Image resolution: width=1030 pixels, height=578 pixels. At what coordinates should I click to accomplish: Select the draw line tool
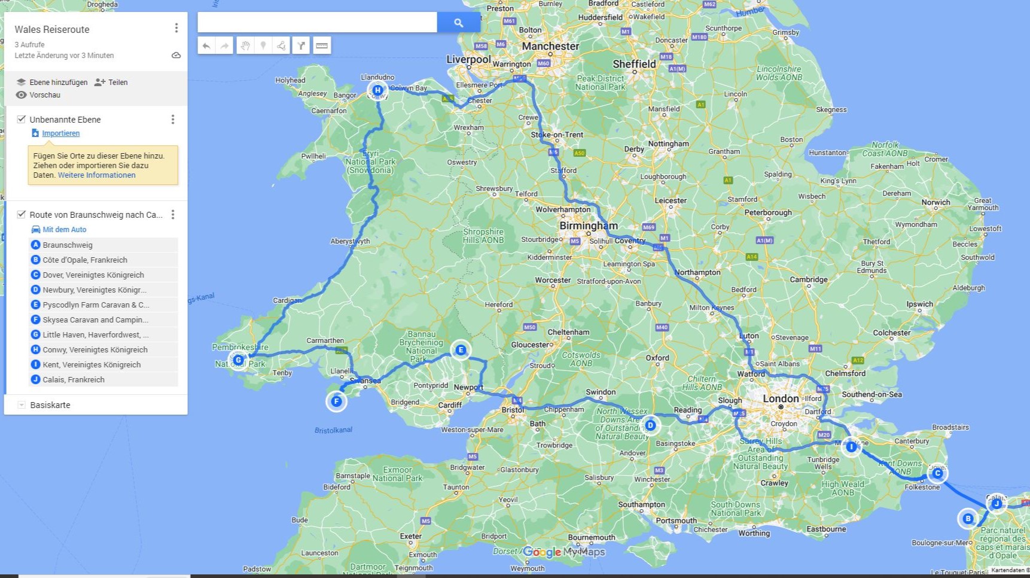pos(281,45)
